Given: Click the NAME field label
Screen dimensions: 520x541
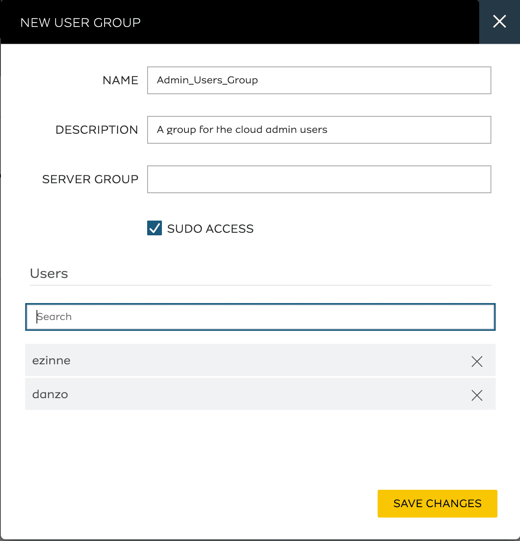Looking at the screenshot, I should click(120, 80).
